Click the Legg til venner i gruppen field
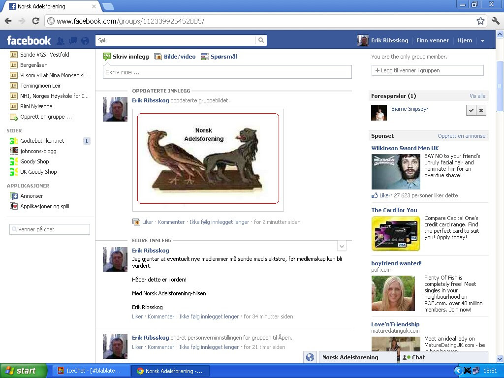The image size is (504, 378). point(428,70)
